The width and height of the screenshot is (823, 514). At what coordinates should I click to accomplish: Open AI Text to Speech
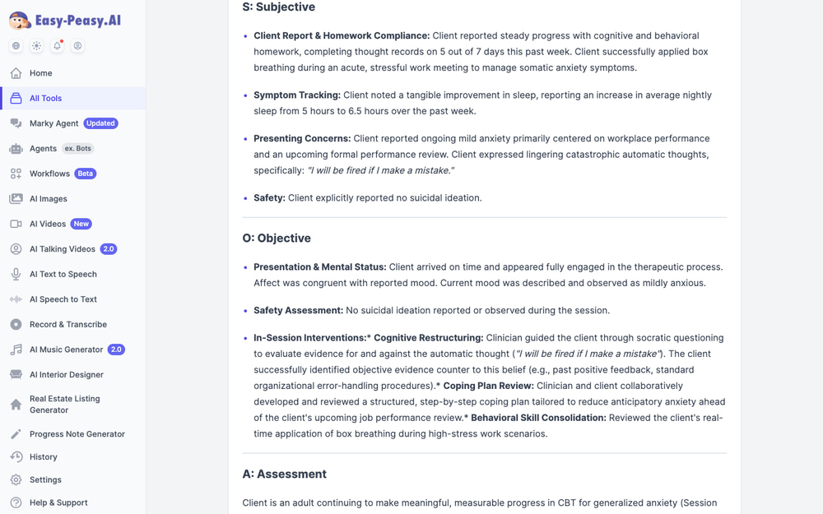click(x=73, y=275)
